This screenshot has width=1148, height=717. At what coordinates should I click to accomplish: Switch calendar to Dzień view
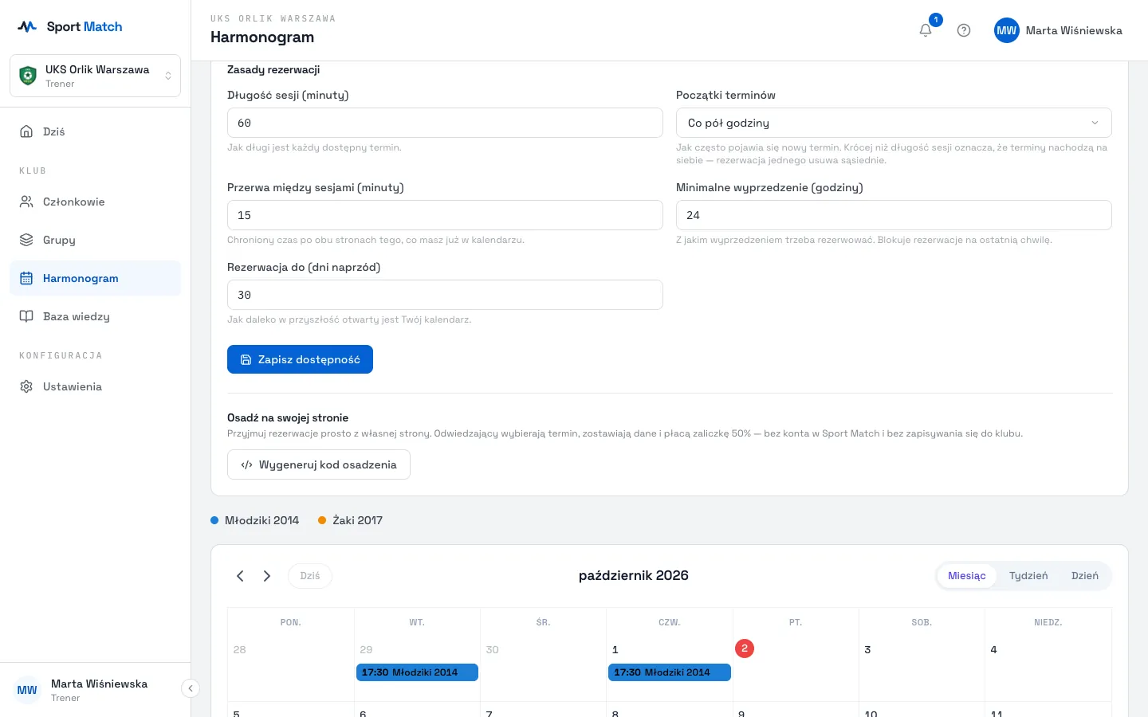[x=1084, y=576]
